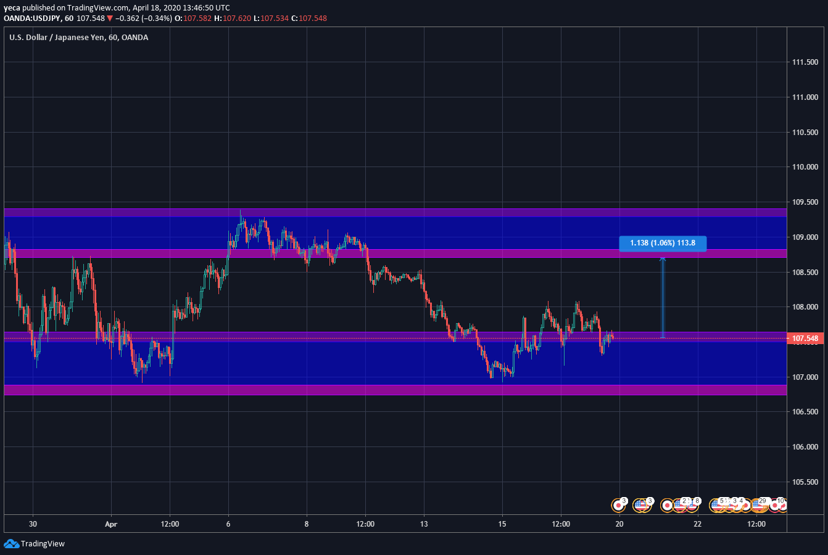Click the 108.500 price axis label
Screen dimensions: 828x555
pyautogui.click(x=805, y=273)
